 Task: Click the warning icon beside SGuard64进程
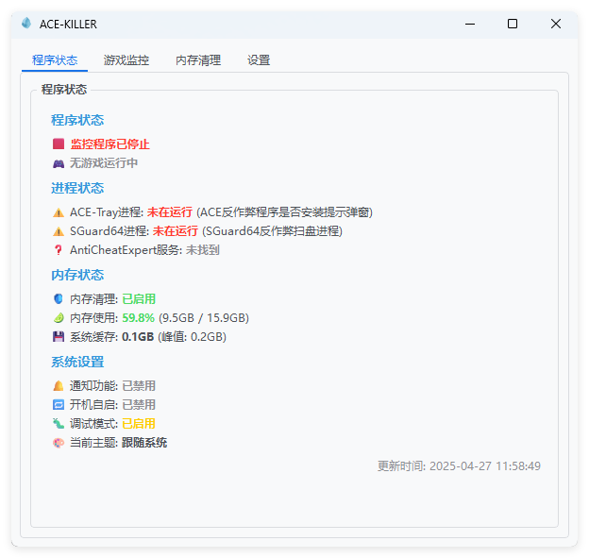[x=59, y=231]
